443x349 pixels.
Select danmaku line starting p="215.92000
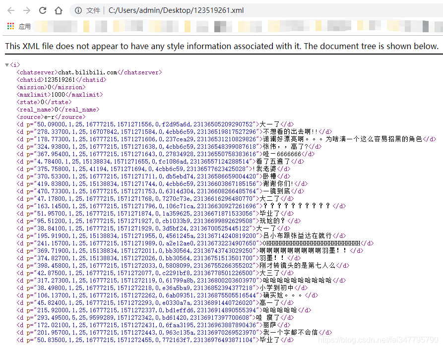[164, 310]
